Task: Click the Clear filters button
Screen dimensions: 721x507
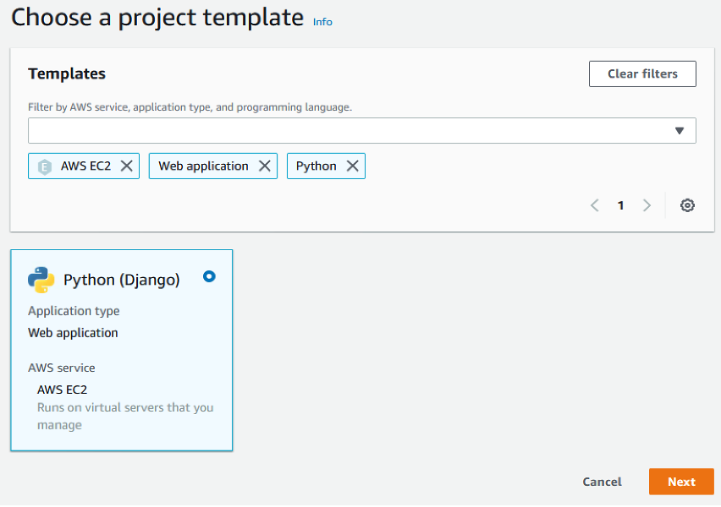Action: (x=642, y=74)
